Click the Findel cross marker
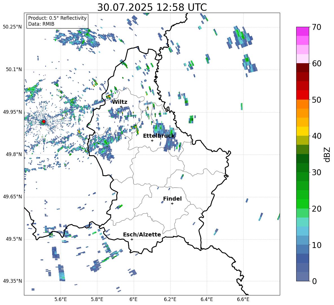334x305 pixels. point(172,204)
